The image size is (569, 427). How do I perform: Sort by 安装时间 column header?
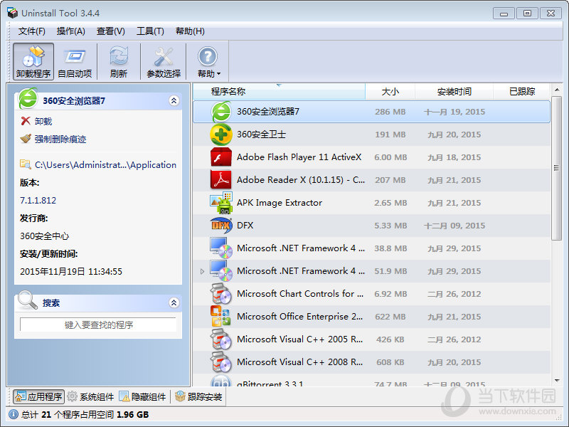click(x=454, y=91)
